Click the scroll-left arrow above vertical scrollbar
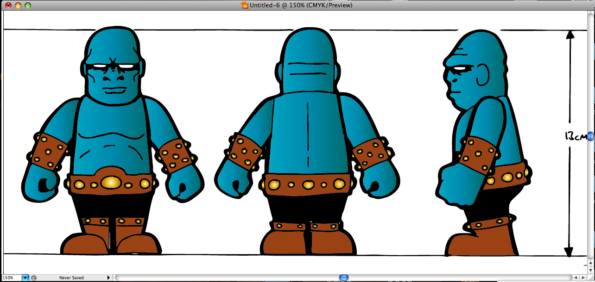 [576, 277]
